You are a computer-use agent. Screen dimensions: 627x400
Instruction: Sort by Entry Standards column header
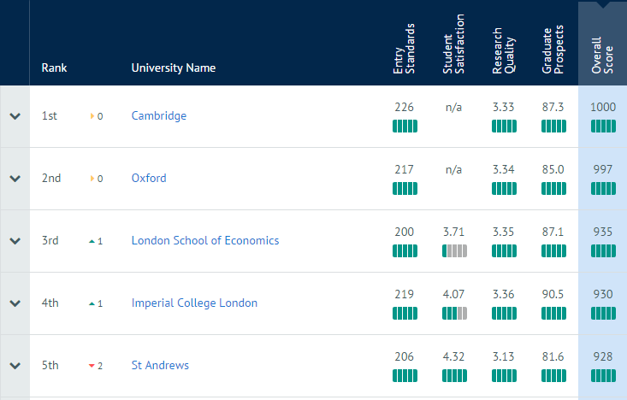(404, 49)
